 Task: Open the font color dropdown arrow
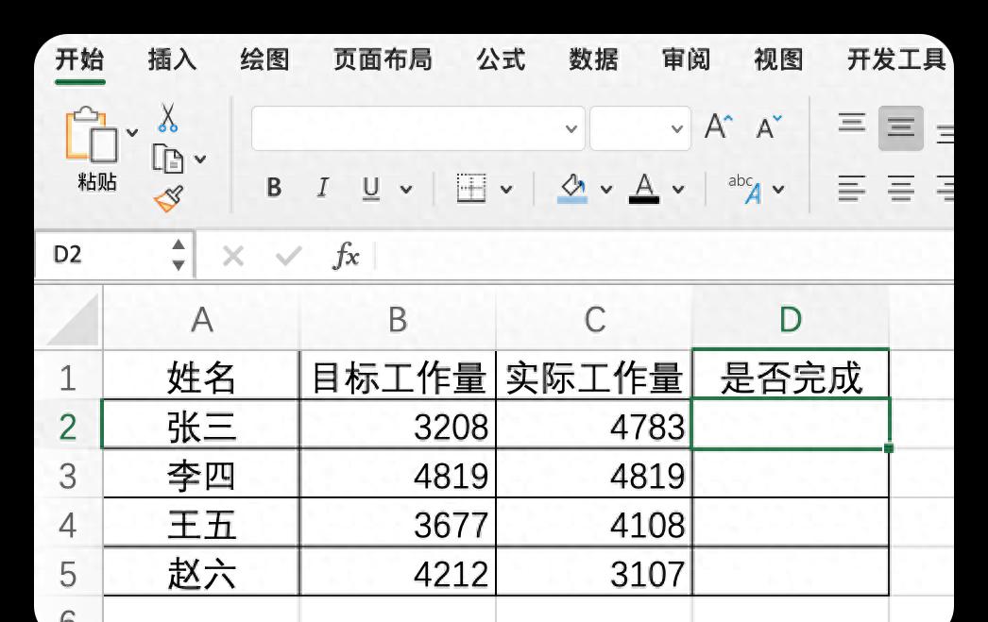coord(678,189)
